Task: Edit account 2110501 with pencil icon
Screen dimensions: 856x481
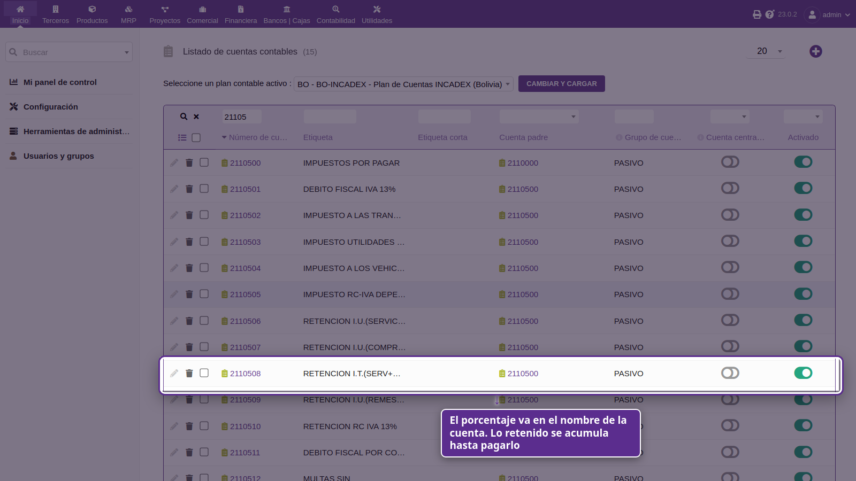Action: click(x=174, y=189)
